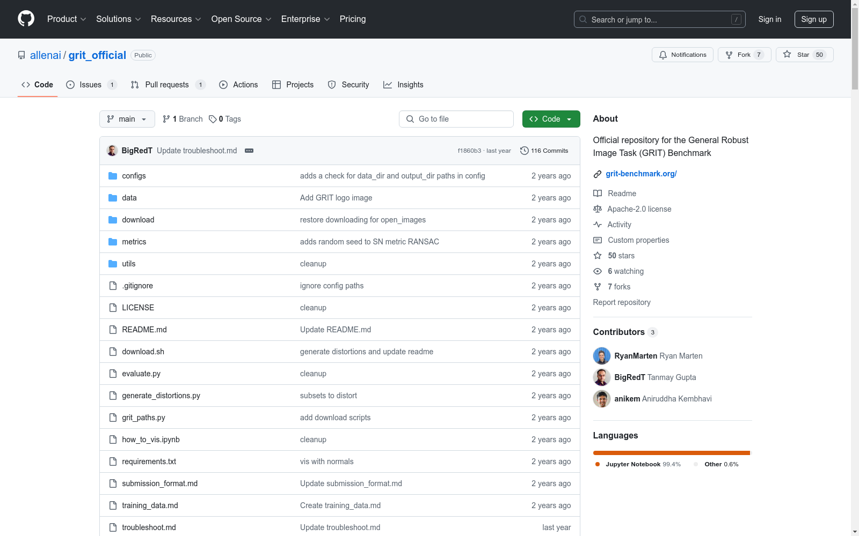This screenshot has height=536, width=859.
Task: Click the fork icon next to 7 forks
Action: pyautogui.click(x=598, y=287)
